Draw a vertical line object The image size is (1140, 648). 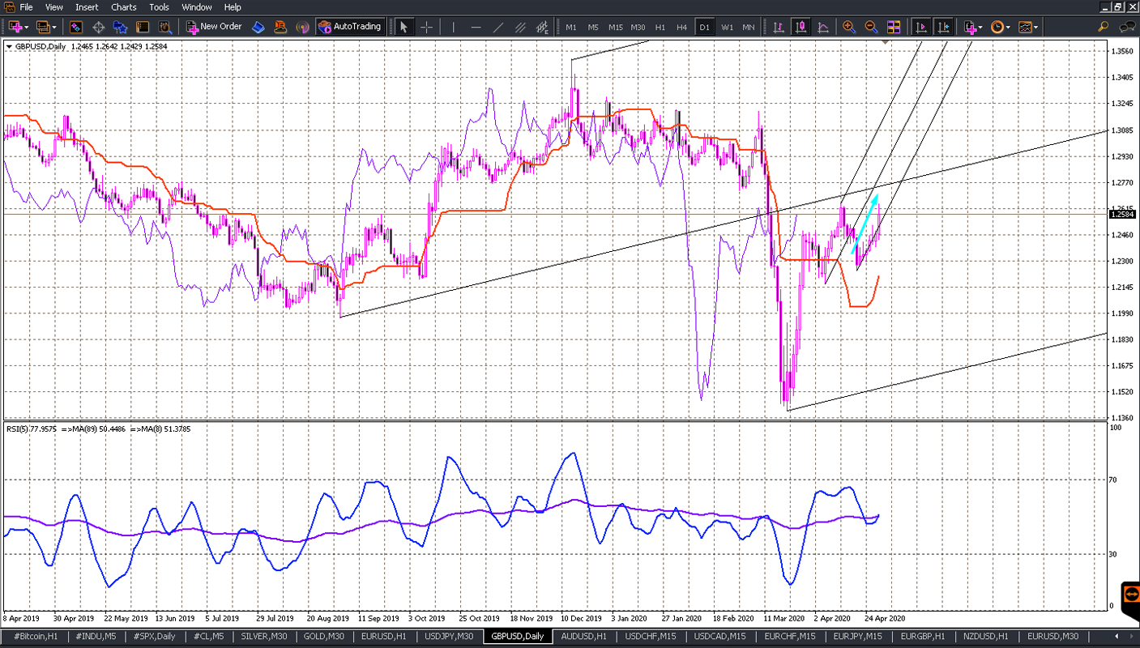coord(454,27)
